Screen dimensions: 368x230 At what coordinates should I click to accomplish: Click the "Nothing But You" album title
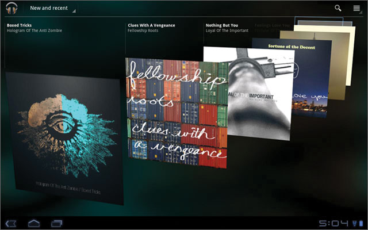pos(222,25)
